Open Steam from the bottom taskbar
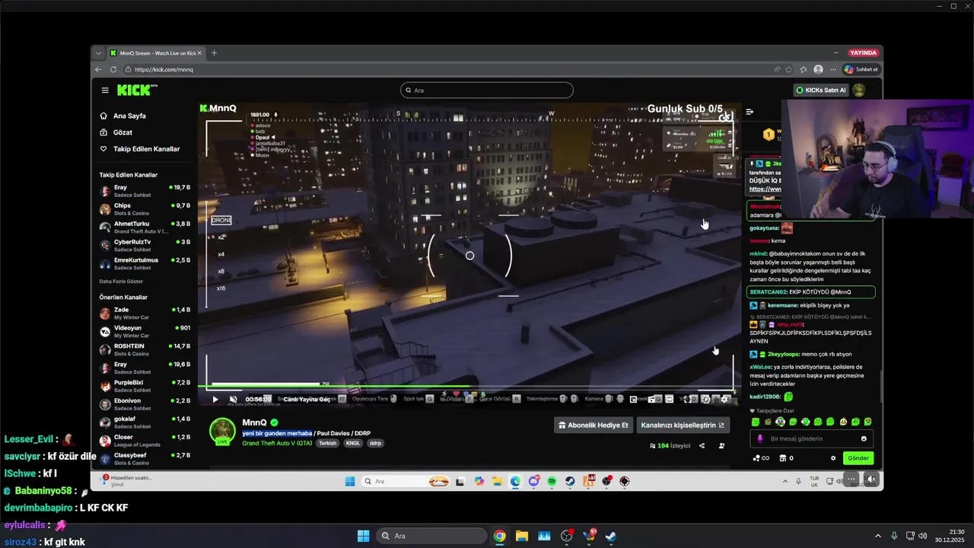This screenshot has height=548, width=974. pos(611,536)
